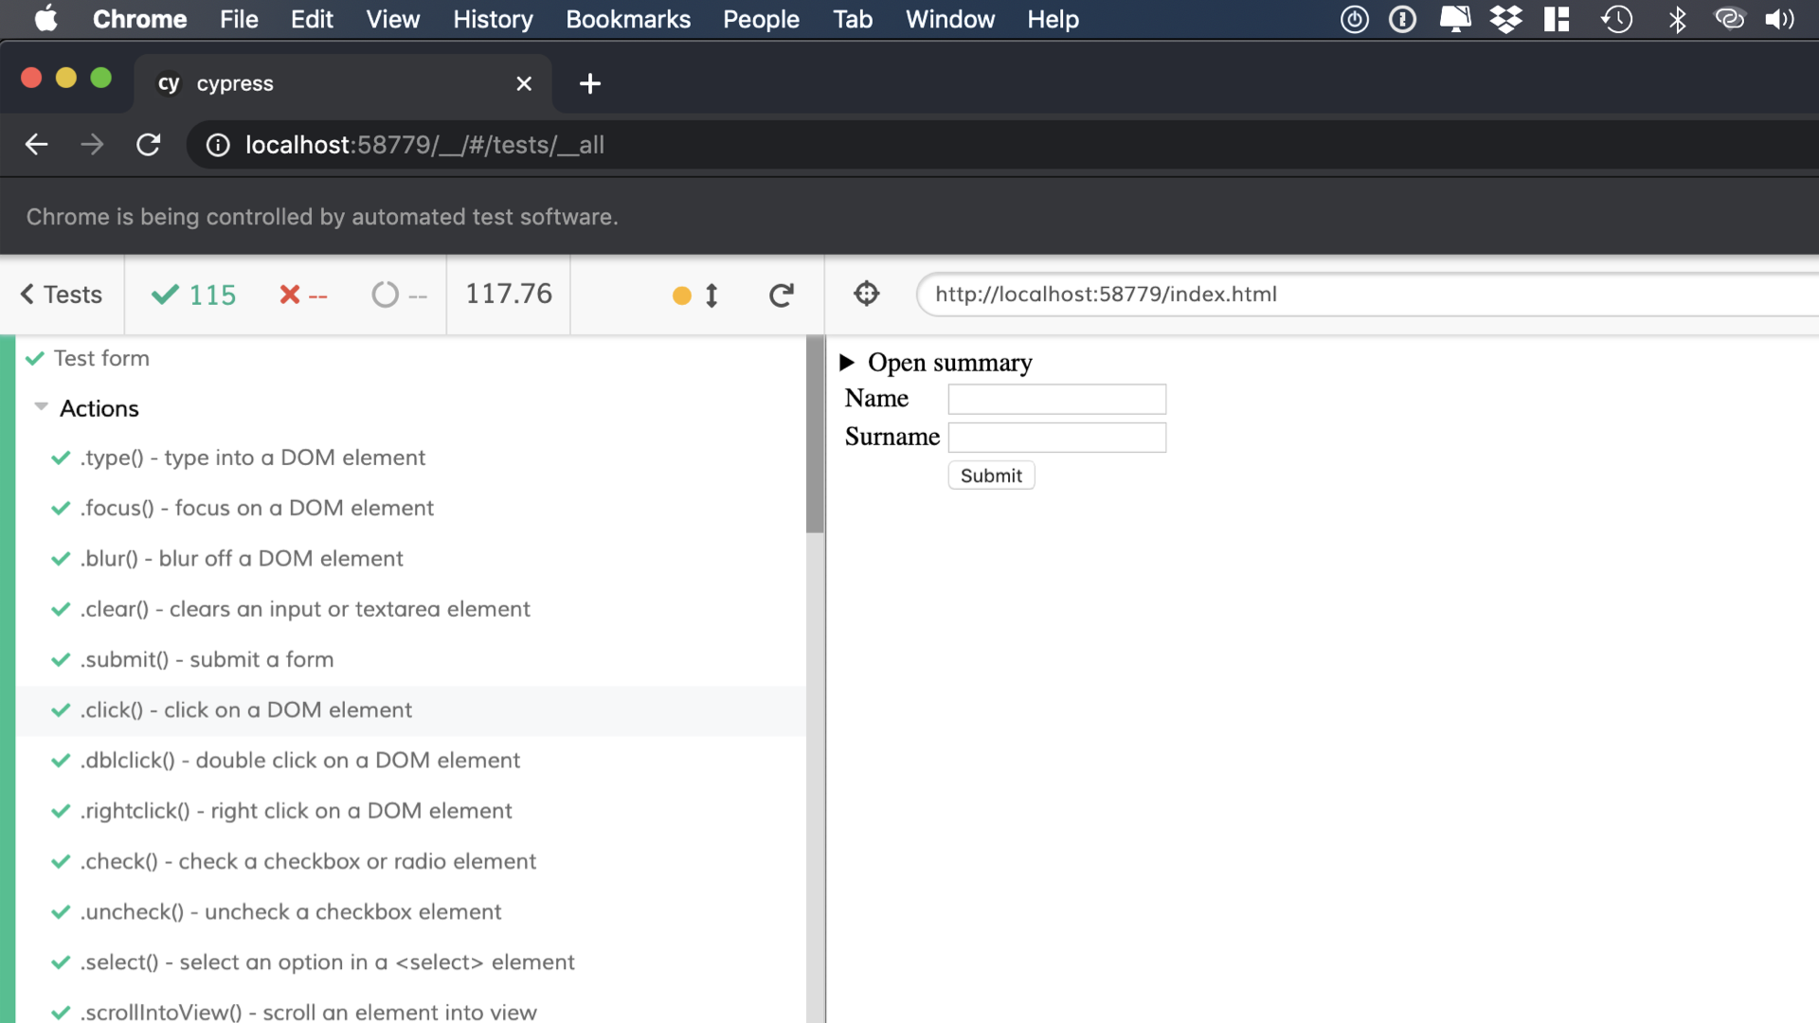Expand the Open summary disclosure triangle

pyautogui.click(x=847, y=362)
